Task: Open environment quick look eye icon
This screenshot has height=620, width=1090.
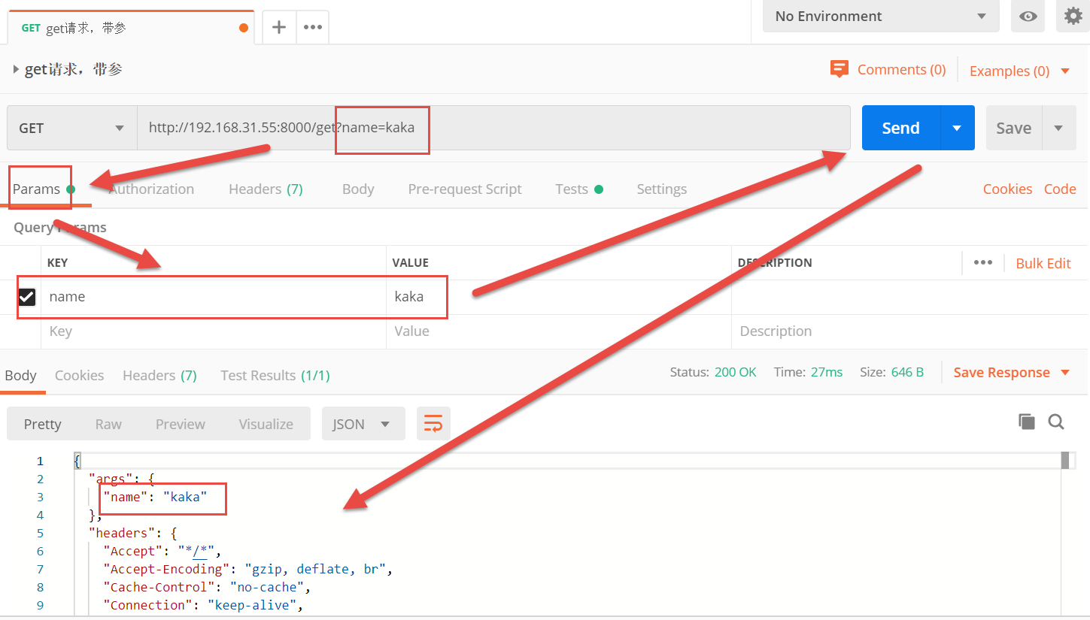Action: tap(1028, 17)
